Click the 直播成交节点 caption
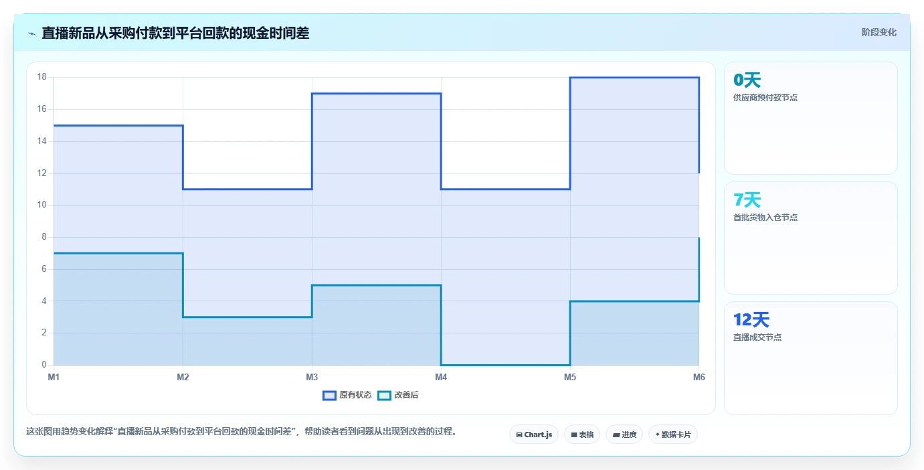The height and width of the screenshot is (470, 924). (x=757, y=337)
